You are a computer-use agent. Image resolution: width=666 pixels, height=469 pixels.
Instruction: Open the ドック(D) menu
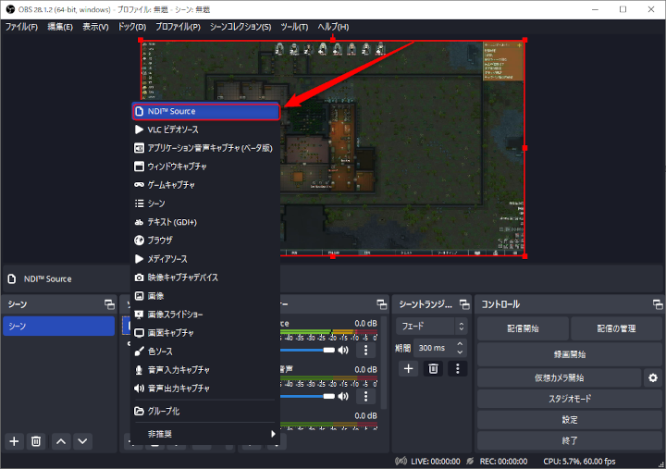pyautogui.click(x=131, y=27)
